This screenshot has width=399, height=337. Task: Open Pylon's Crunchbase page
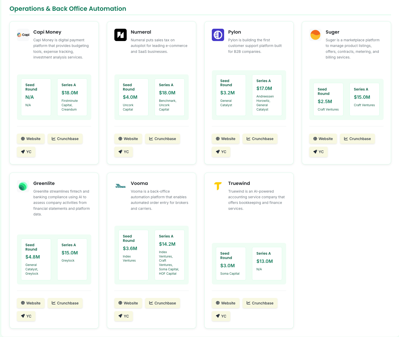pyautogui.click(x=260, y=139)
